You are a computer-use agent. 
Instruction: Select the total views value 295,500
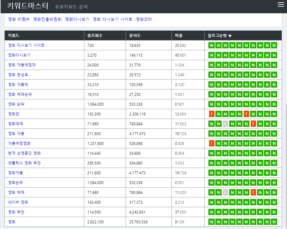94,163
